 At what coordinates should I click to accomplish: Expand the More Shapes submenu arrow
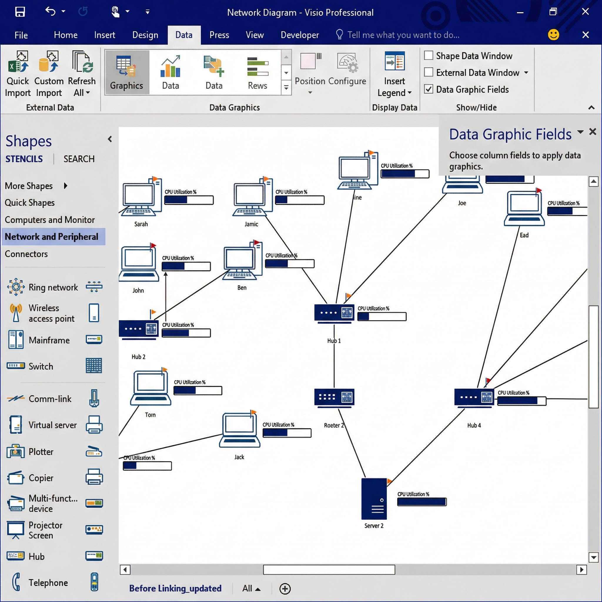(66, 186)
